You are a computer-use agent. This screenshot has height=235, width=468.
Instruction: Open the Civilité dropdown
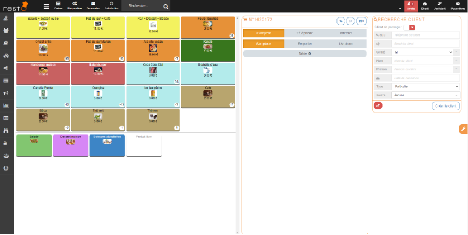click(x=423, y=52)
